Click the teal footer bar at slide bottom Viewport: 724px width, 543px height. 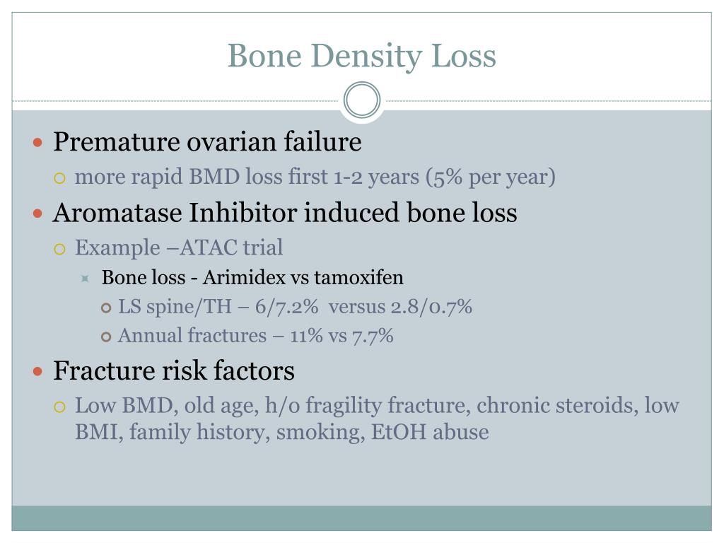pyautogui.click(x=361, y=518)
